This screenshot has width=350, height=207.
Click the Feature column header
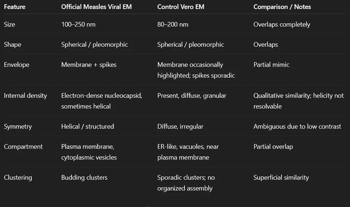[14, 7]
